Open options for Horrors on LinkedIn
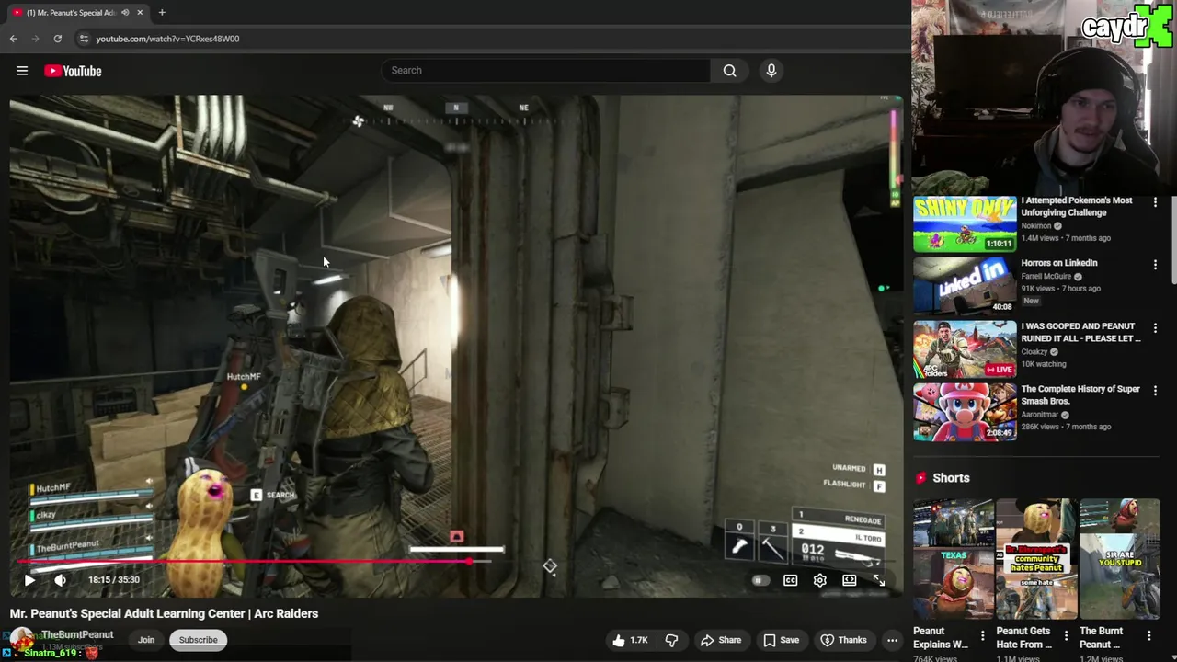Viewport: 1177px width, 662px height. click(x=1156, y=265)
